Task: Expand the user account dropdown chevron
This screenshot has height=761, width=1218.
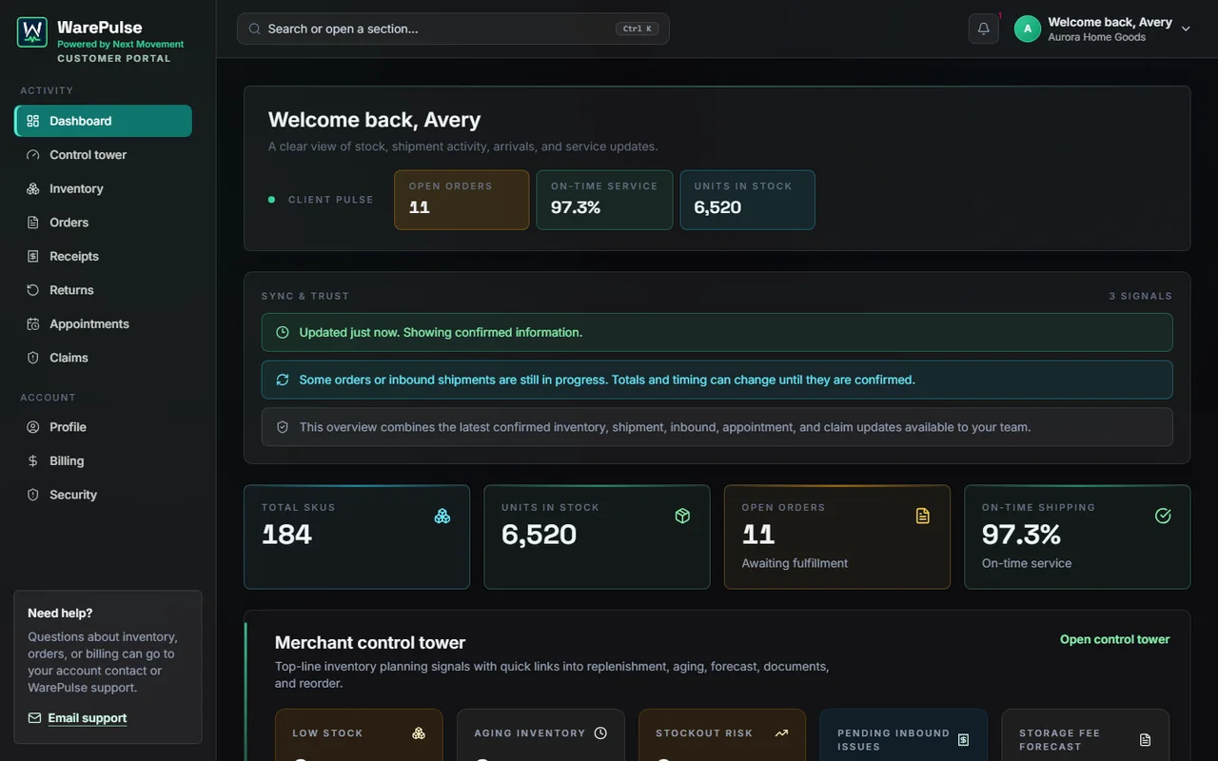Action: 1186,29
